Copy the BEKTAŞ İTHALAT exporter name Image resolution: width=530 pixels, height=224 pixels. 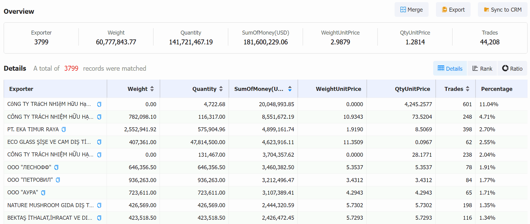99,218
